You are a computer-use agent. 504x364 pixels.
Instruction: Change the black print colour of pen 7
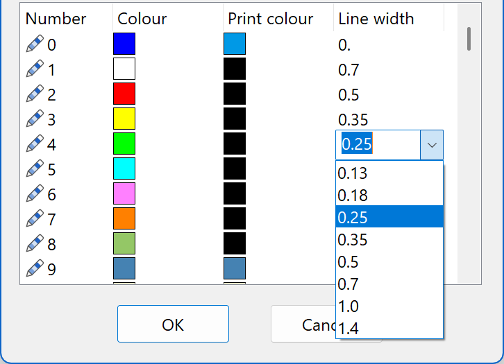(235, 218)
